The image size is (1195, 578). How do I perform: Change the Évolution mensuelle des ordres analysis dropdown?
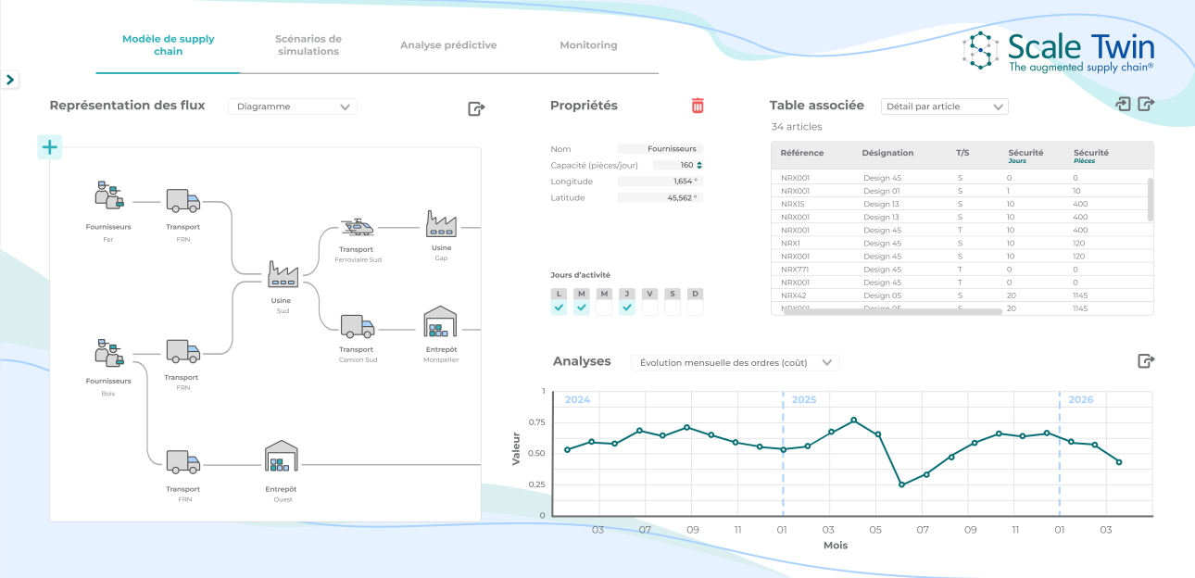pyautogui.click(x=735, y=362)
